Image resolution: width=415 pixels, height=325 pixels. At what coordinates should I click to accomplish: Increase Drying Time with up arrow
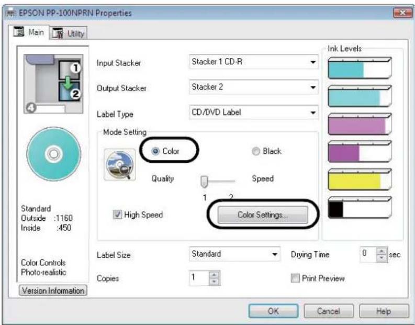(382, 251)
